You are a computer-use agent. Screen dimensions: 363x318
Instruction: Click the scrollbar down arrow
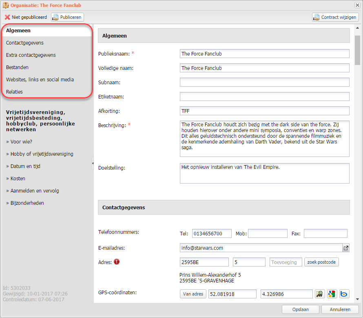click(357, 299)
